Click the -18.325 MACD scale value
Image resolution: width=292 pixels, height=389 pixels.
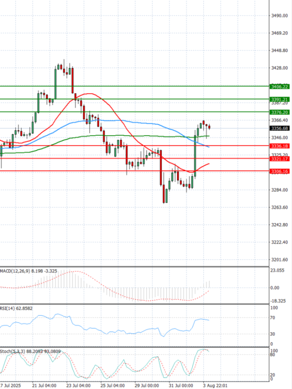[x=278, y=301]
